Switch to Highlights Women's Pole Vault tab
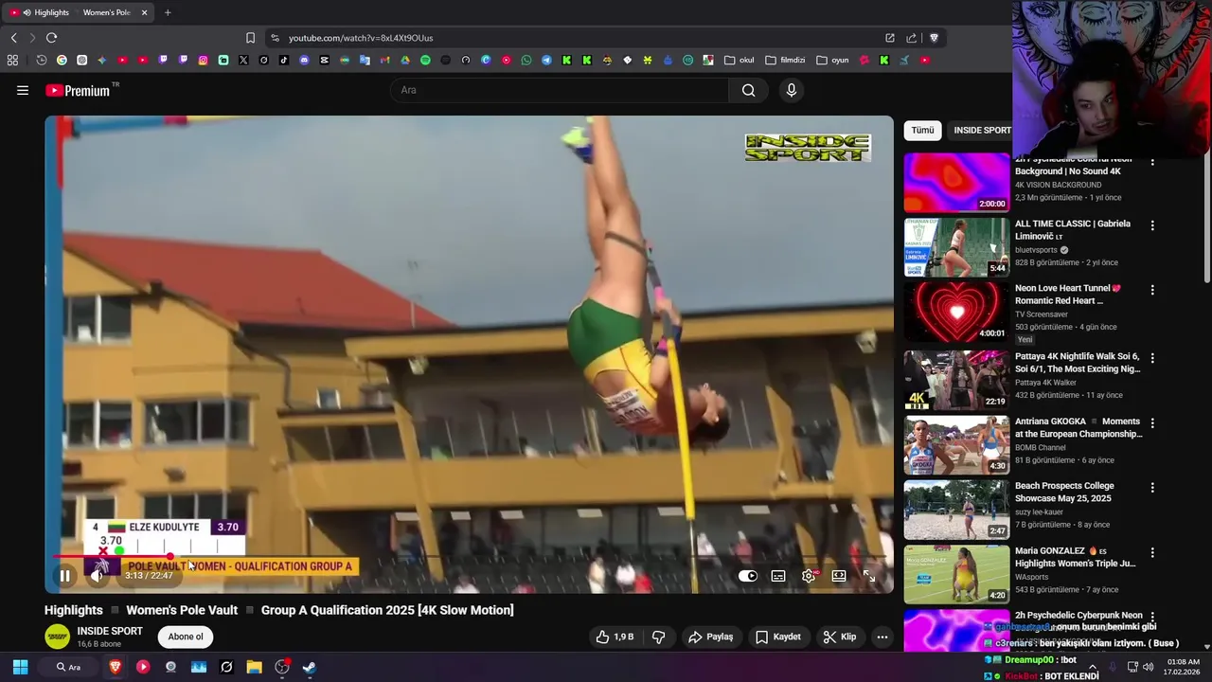The height and width of the screenshot is (682, 1212). coord(79,12)
